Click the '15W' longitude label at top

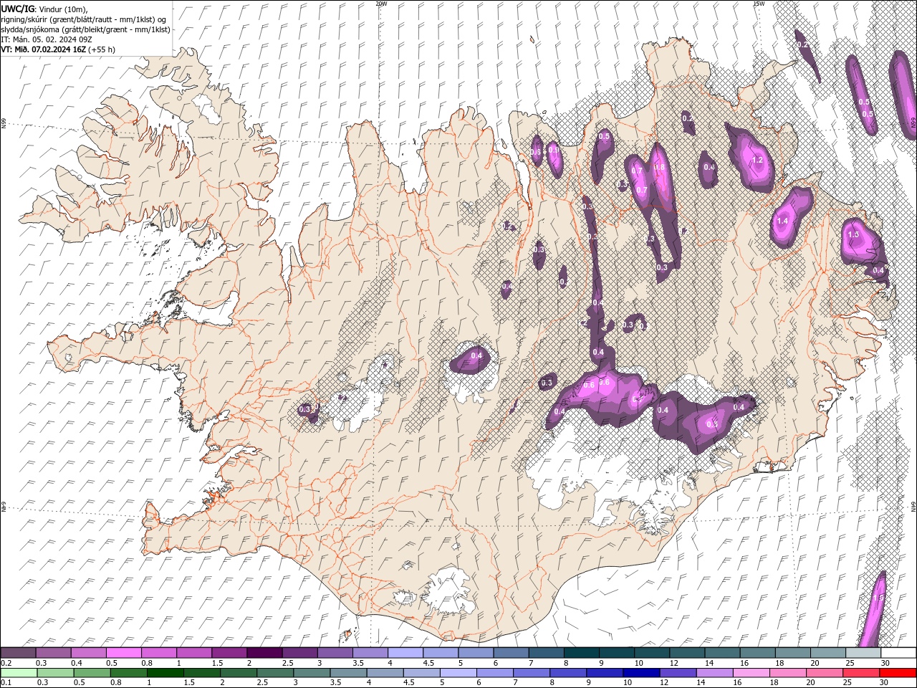click(x=759, y=4)
